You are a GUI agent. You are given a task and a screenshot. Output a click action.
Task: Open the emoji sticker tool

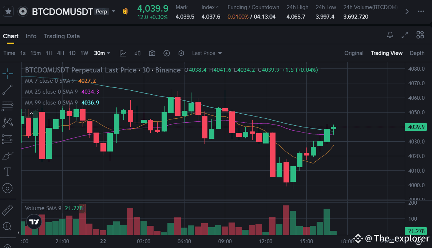tap(8, 188)
